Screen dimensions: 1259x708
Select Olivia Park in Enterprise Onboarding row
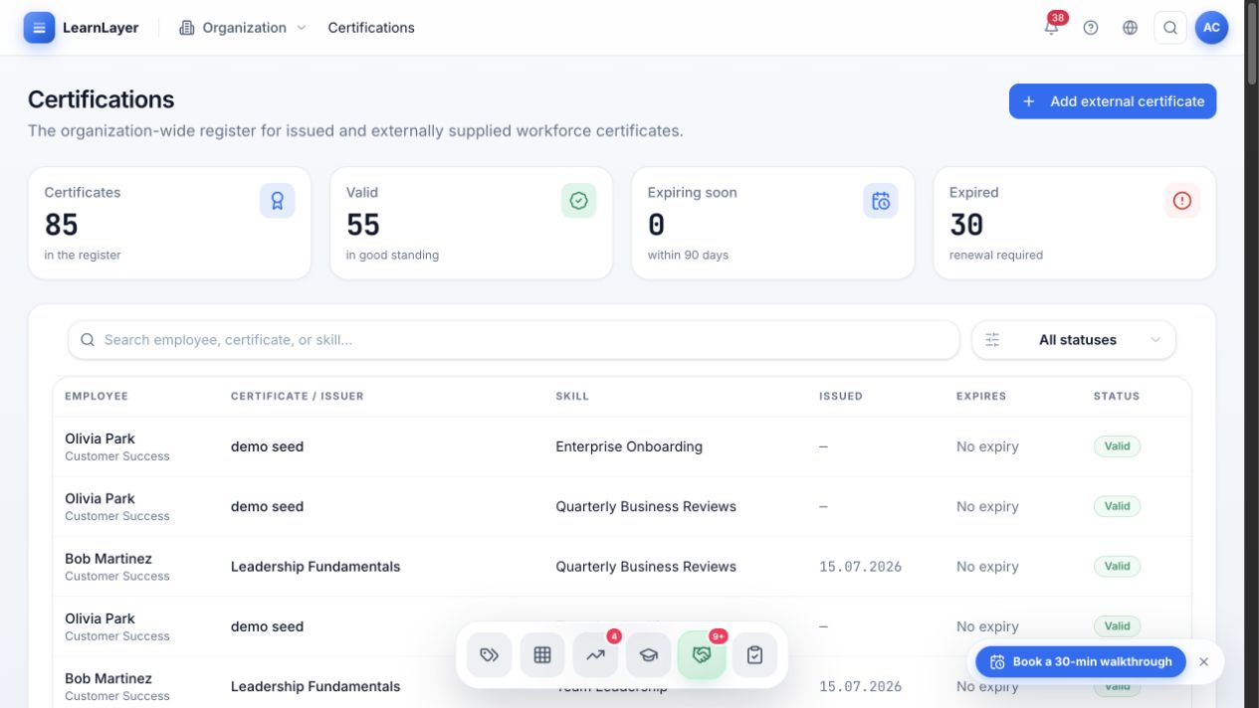tap(100, 439)
